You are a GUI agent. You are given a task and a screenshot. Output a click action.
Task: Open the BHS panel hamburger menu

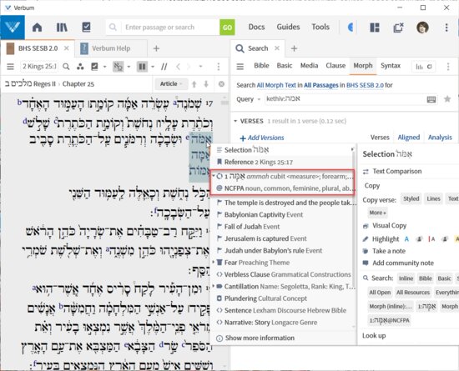(x=11, y=67)
